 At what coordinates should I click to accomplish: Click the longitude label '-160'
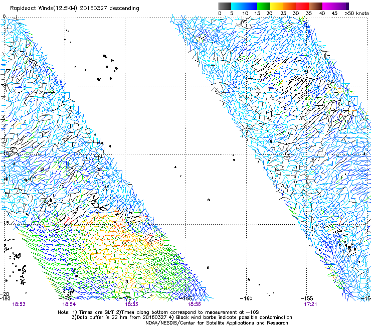pyautogui.click(x=246, y=298)
